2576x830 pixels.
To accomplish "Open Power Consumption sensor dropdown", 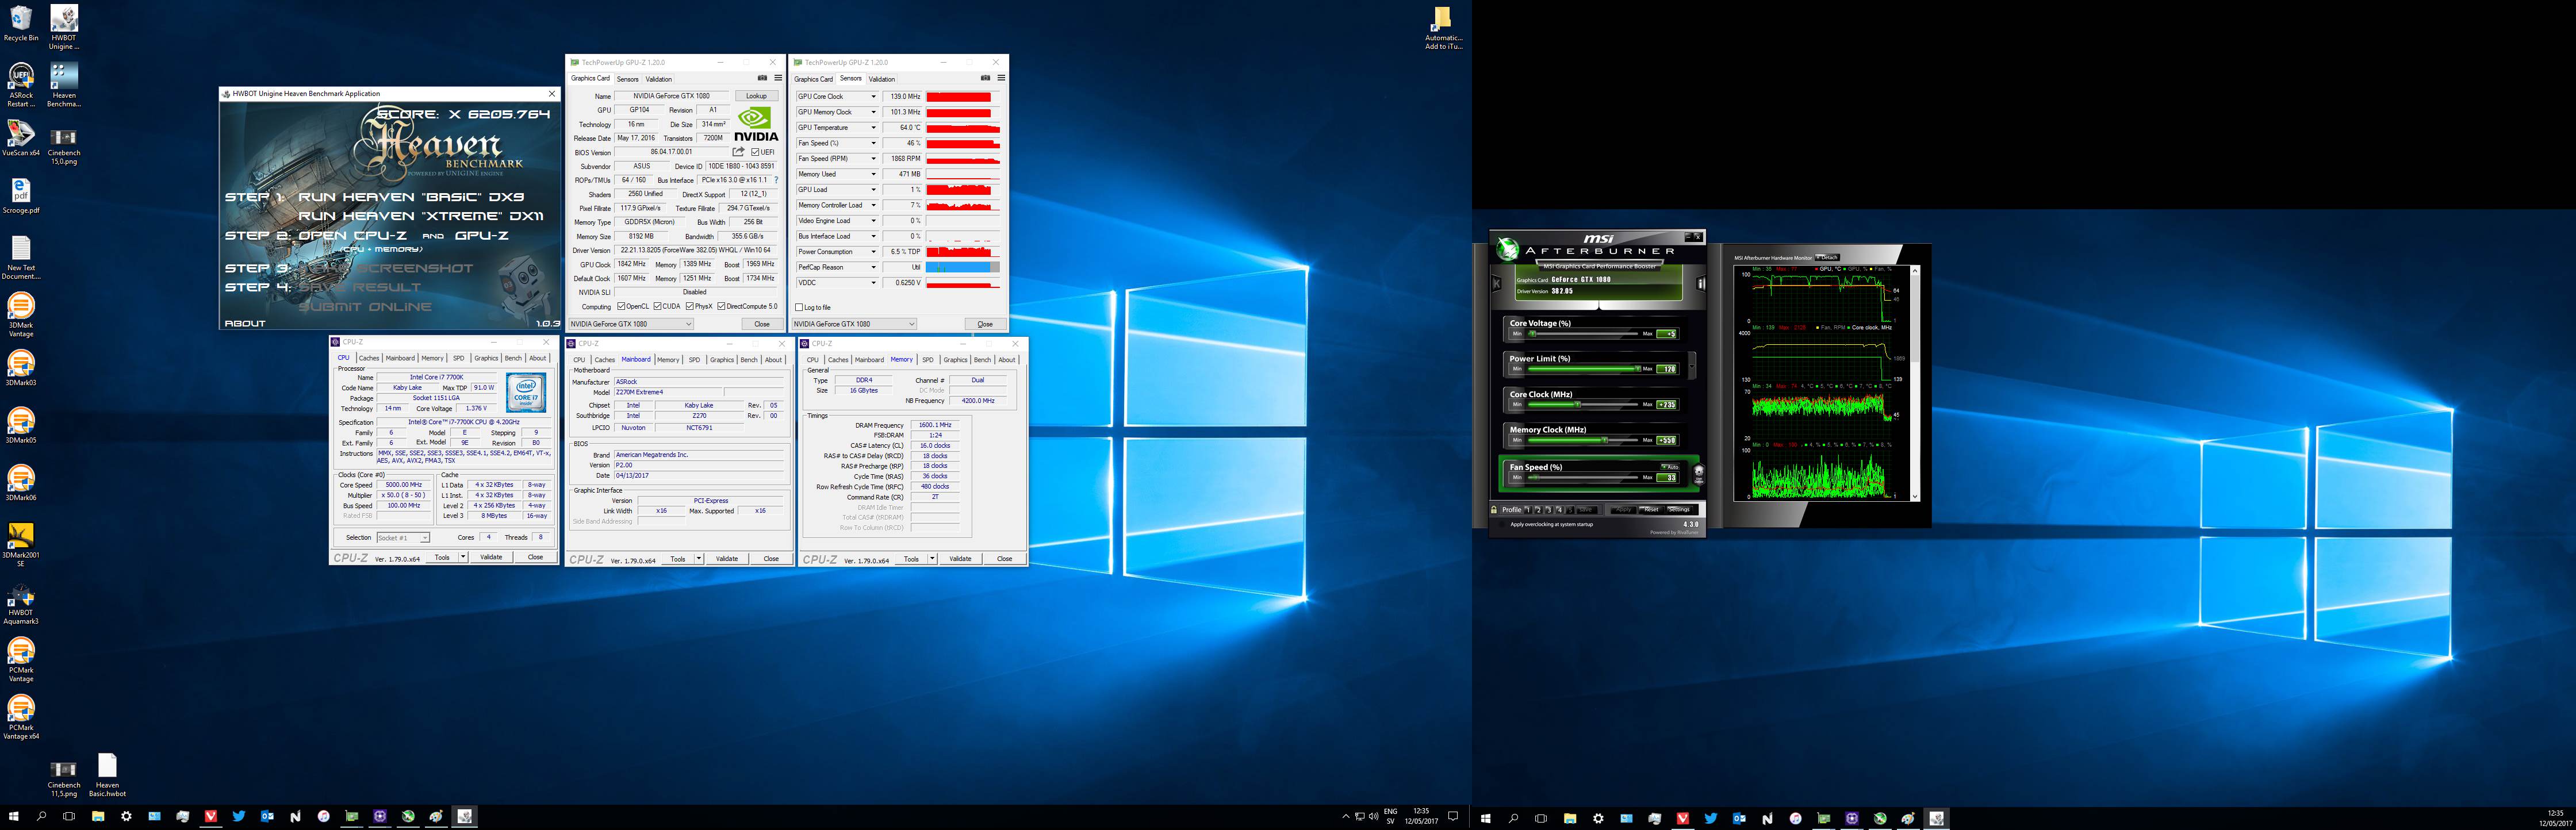I will (874, 252).
